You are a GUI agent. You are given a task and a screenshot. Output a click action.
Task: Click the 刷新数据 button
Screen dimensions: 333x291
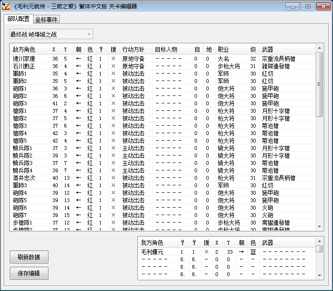coord(29,257)
